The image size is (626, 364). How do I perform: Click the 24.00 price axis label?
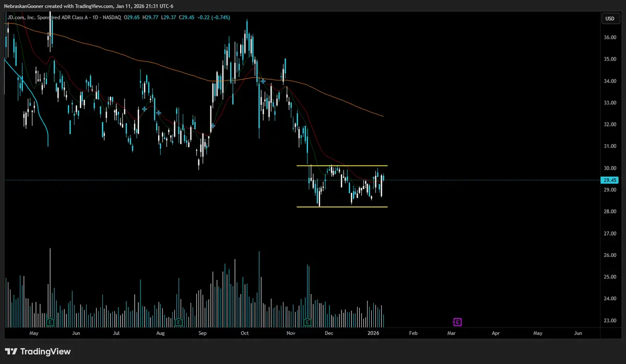(x=610, y=299)
